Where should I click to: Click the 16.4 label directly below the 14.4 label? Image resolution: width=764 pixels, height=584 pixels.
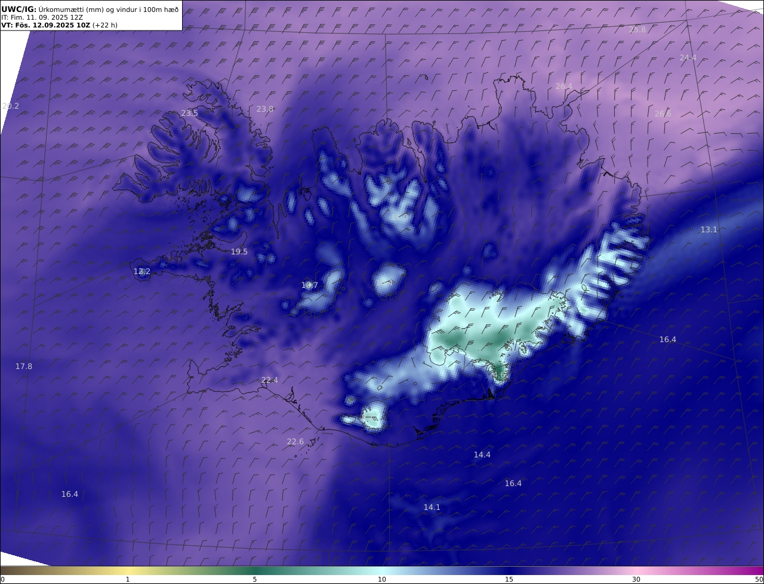click(513, 483)
